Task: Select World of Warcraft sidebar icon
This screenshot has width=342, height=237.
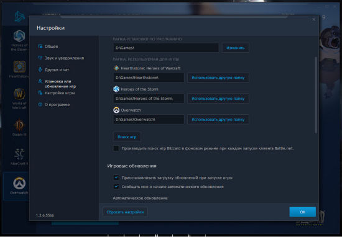Action: (19, 94)
